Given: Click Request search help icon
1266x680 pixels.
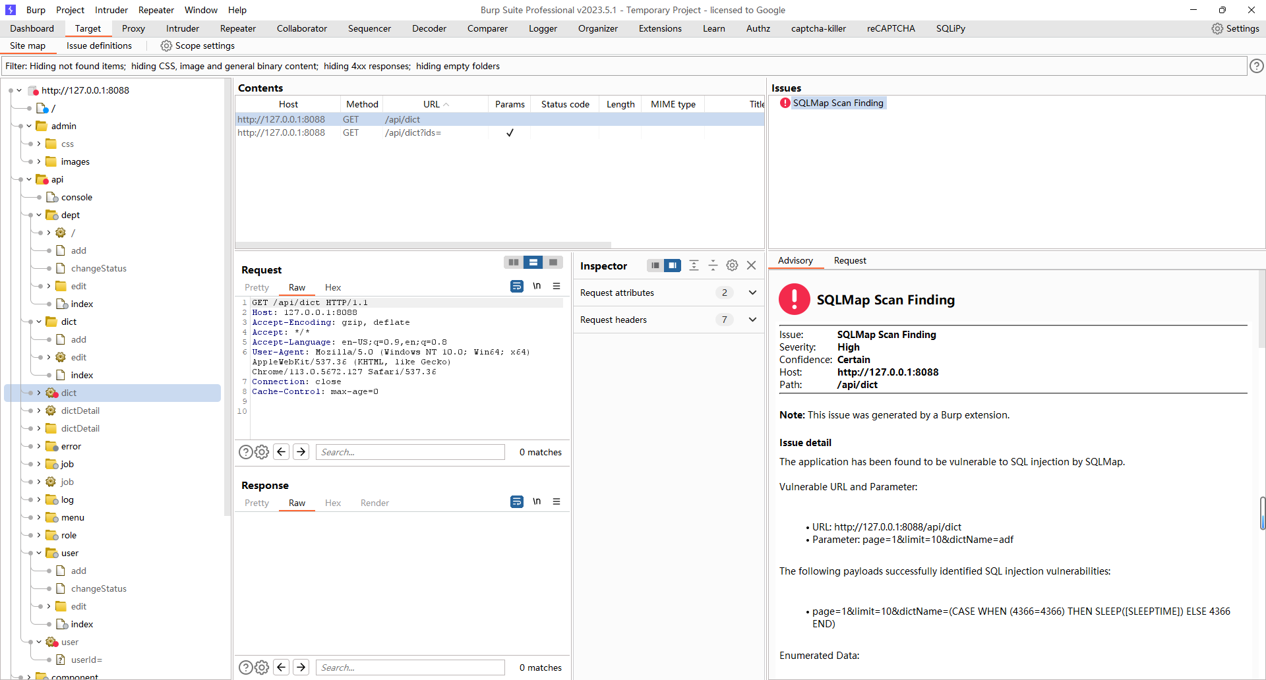Looking at the screenshot, I should [x=245, y=452].
